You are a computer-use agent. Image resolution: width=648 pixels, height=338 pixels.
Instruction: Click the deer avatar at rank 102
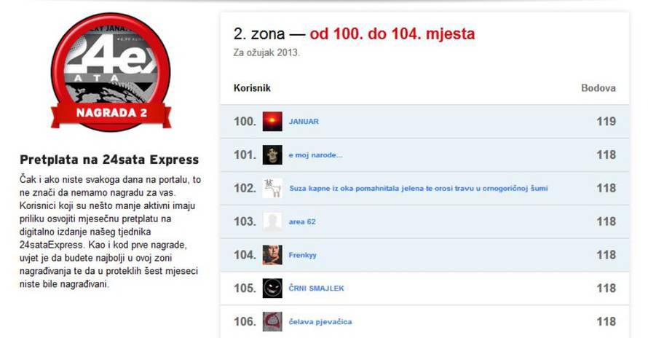coord(272,188)
